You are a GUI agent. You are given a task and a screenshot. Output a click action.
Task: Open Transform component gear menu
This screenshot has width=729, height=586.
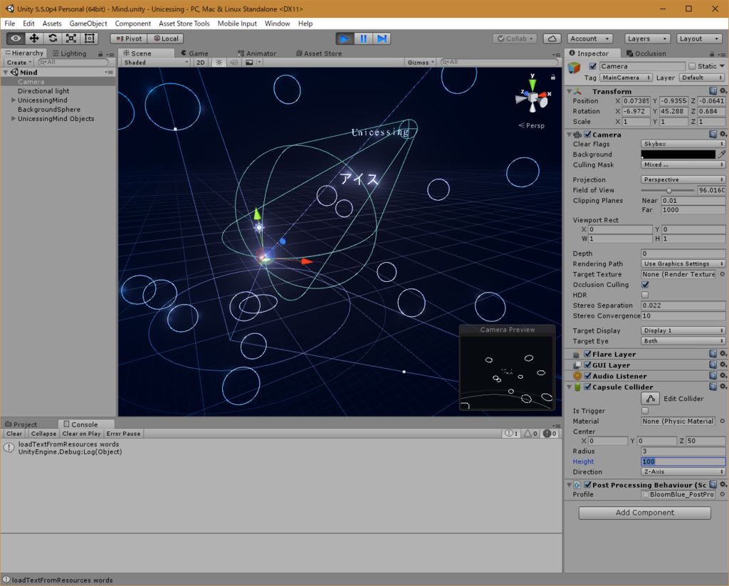tap(723, 91)
